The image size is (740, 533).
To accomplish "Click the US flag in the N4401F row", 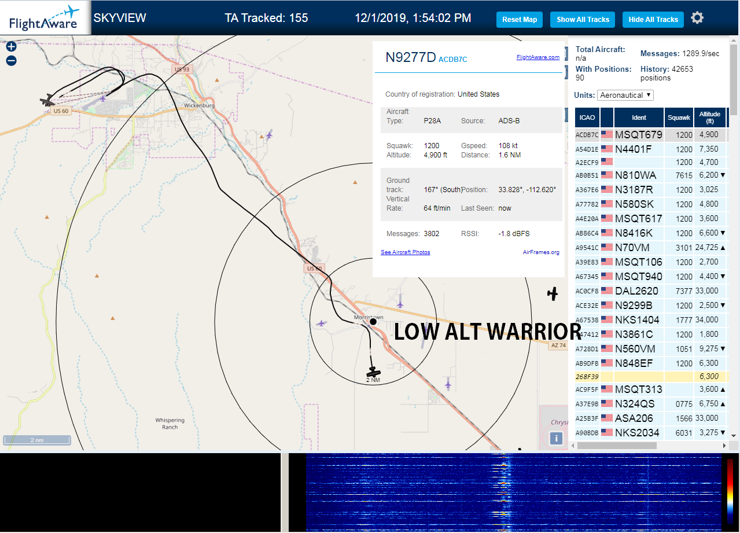I will click(x=607, y=149).
